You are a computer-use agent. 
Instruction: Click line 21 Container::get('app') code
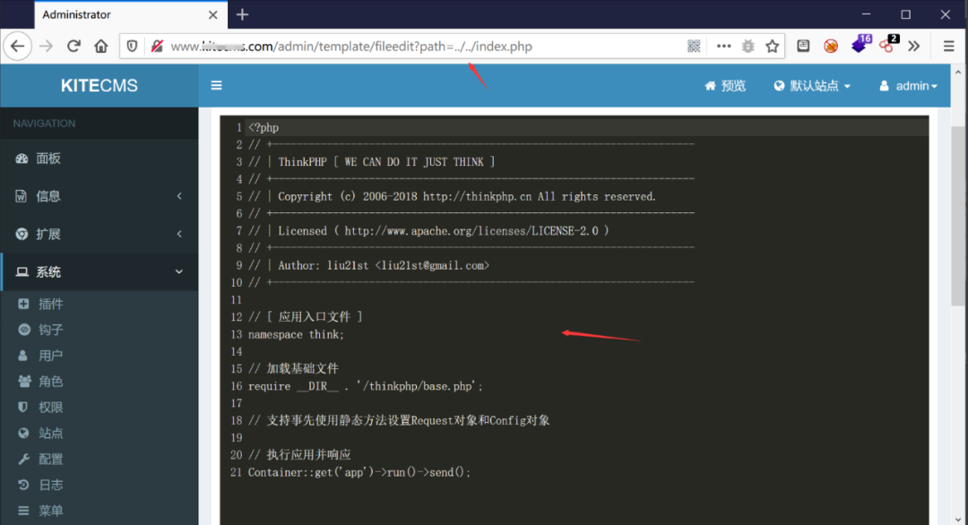tap(359, 472)
